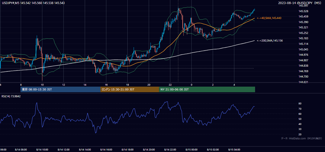Click the 8/14 20:00 time axis label

click(149, 149)
